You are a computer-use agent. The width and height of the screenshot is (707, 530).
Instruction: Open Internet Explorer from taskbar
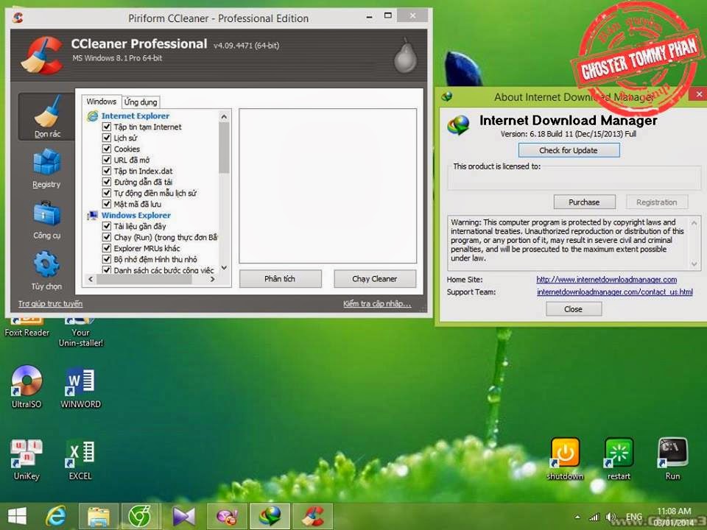click(56, 516)
